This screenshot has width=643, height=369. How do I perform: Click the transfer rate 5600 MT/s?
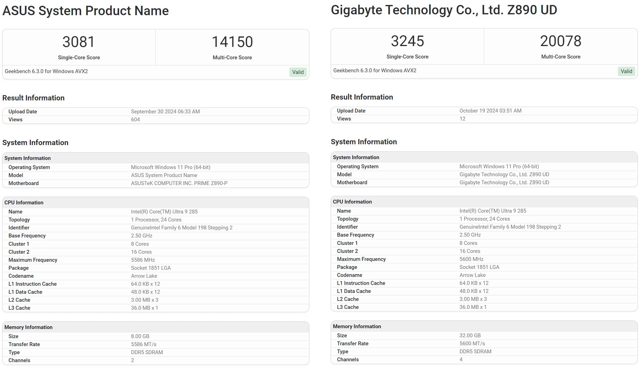(x=472, y=343)
